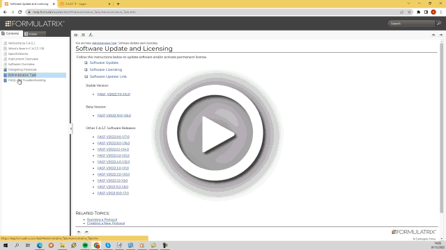Open FAQs and Troubleshooting in contents tree
Image resolution: width=446 pixels, height=250 pixels.
26,81
